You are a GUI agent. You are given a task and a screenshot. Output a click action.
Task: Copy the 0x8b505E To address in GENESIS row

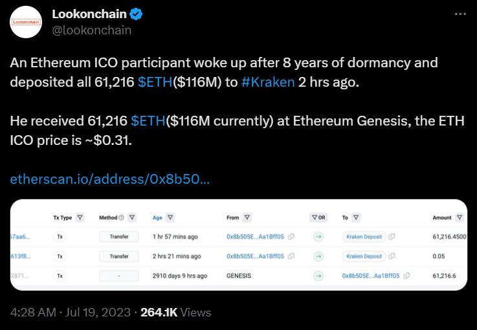[x=406, y=276]
